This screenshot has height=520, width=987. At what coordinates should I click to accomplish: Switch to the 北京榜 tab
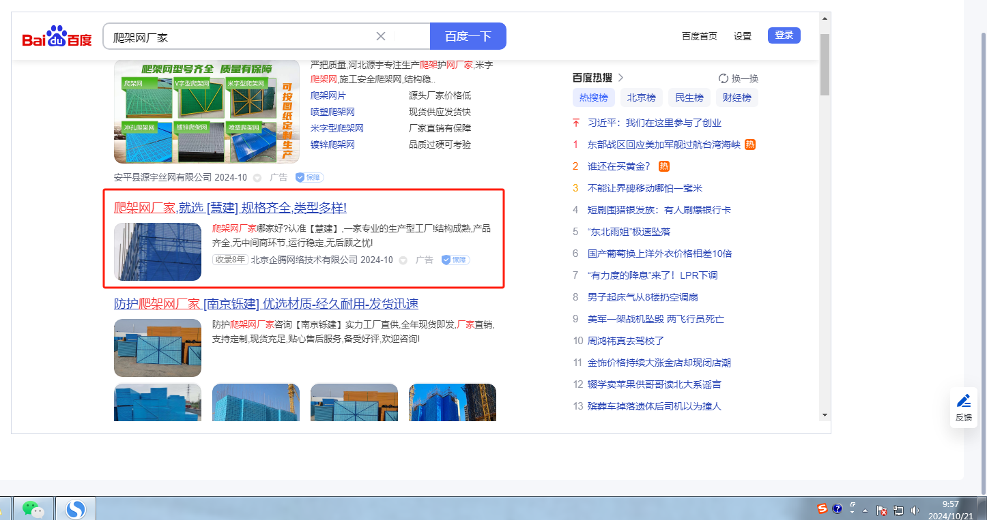coord(642,98)
